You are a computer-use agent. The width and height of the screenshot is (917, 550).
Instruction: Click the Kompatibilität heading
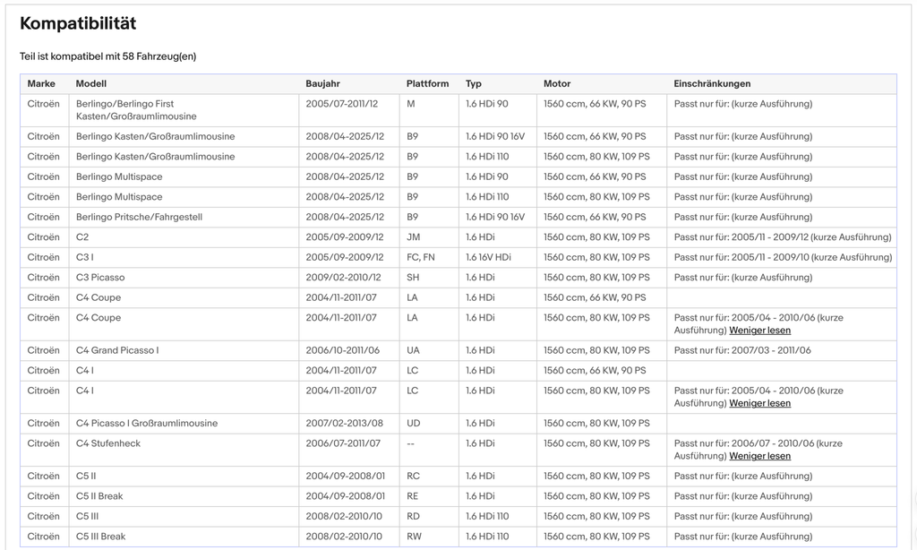click(78, 23)
